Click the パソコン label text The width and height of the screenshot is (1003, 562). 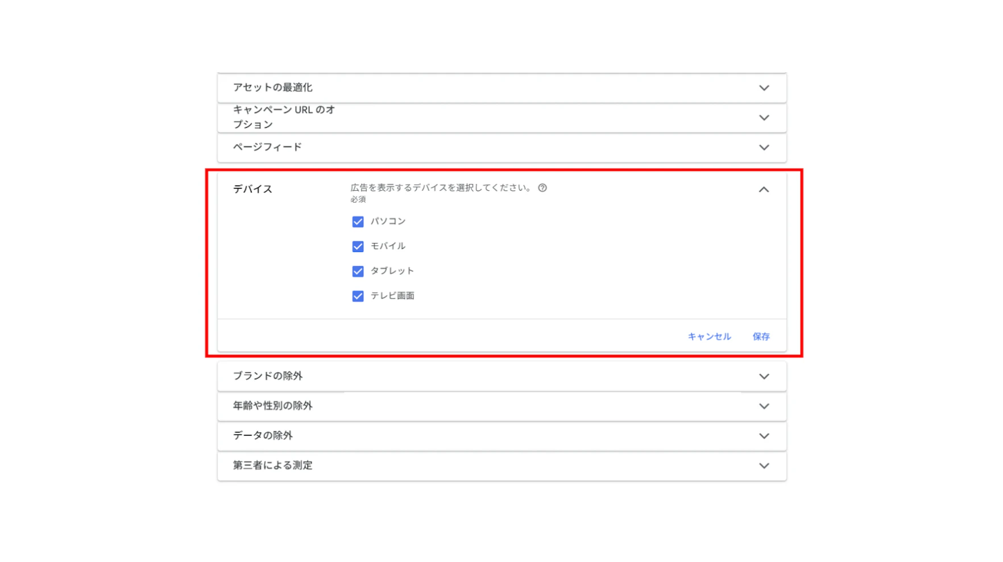pyautogui.click(x=388, y=221)
